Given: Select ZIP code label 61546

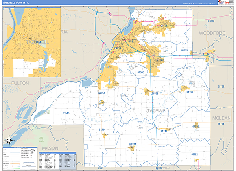Looking at the screenshot, I should 66,113.
